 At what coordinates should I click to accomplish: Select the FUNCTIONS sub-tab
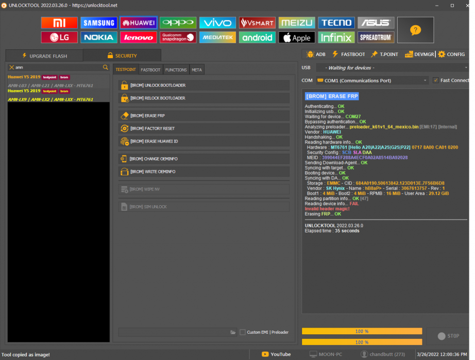(176, 70)
